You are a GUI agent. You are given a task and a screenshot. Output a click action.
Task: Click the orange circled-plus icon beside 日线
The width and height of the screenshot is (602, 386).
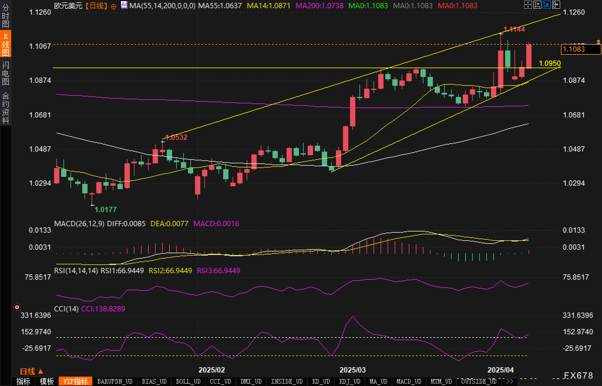(114, 6)
